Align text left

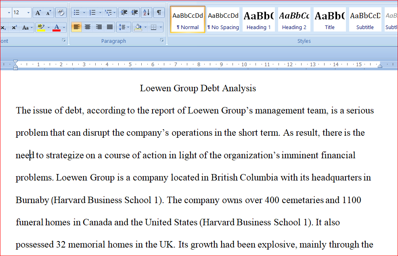tap(77, 27)
